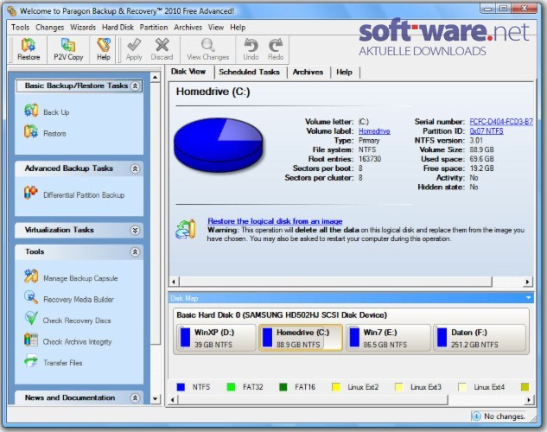Click the app icon in title bar
The image size is (547, 432).
tap(11, 11)
